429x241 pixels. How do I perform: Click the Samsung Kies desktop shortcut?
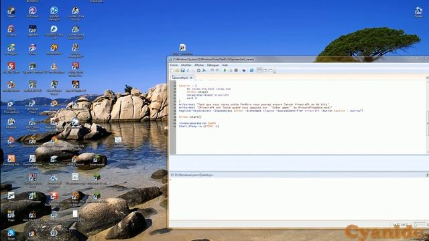coord(11,160)
